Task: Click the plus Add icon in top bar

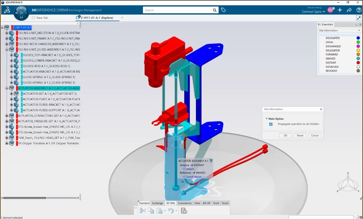Action: click(340, 10)
